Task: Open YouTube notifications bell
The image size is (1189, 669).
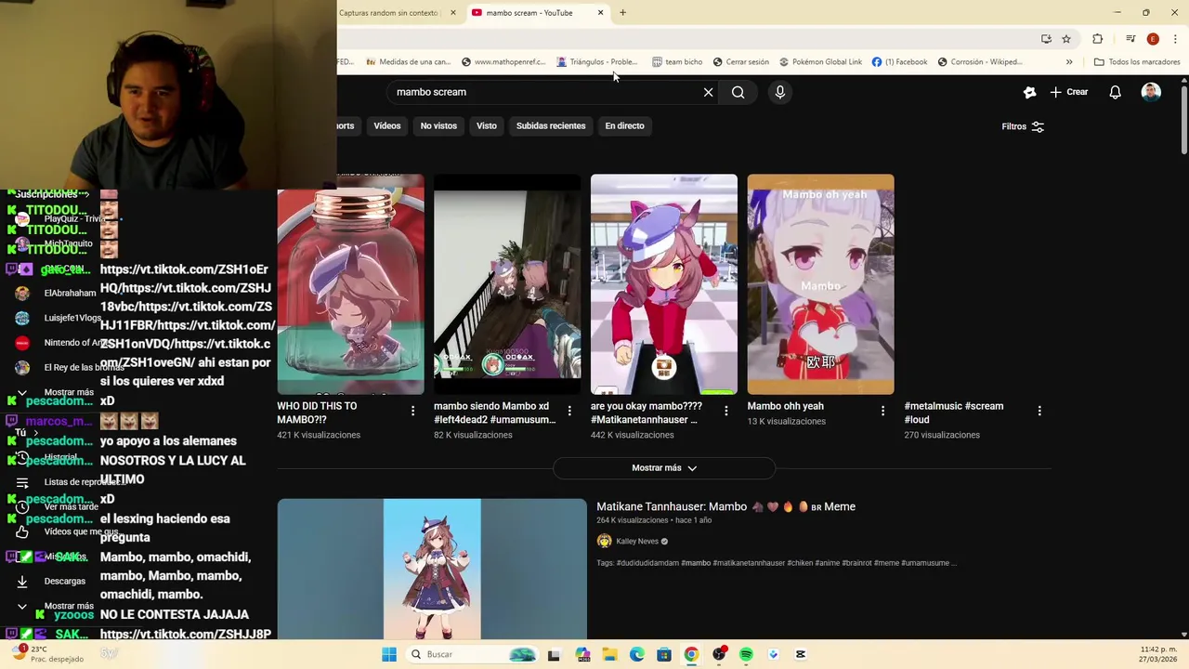Action: 1115,92
